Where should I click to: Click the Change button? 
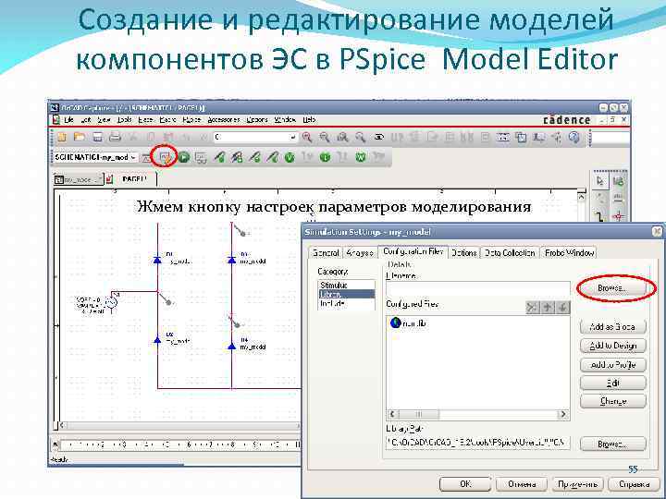pyautogui.click(x=612, y=401)
